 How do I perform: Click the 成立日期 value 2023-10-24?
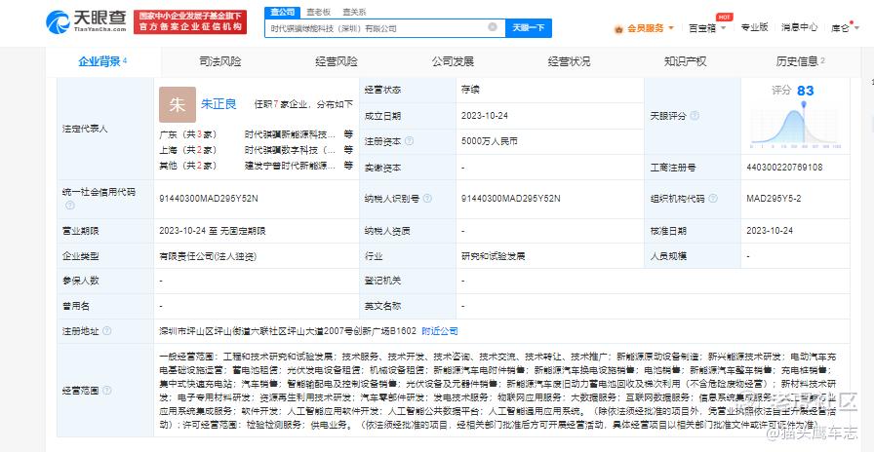(x=485, y=116)
